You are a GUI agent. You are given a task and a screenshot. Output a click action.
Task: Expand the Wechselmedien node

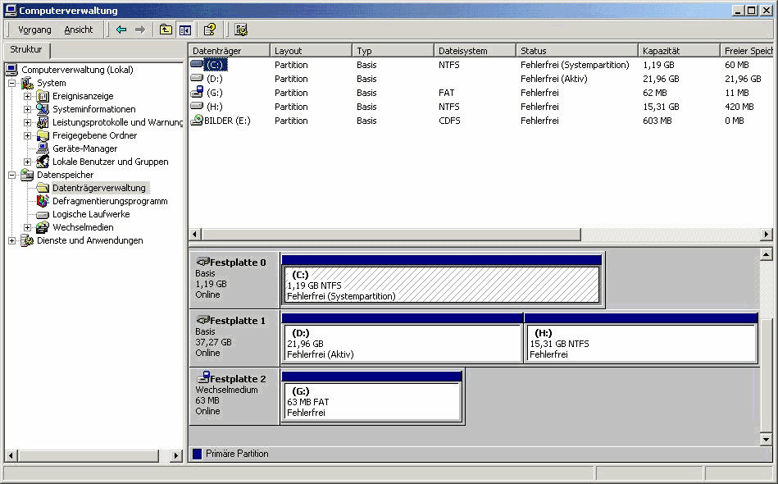pyautogui.click(x=27, y=227)
